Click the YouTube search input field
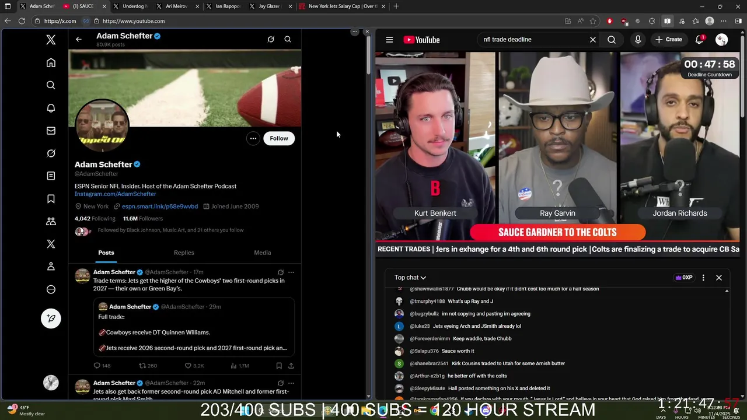 [x=532, y=40]
